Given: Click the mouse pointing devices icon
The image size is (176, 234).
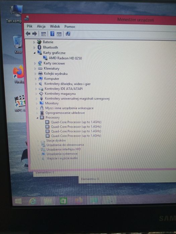Looking at the screenshot, I should click(x=42, y=108).
